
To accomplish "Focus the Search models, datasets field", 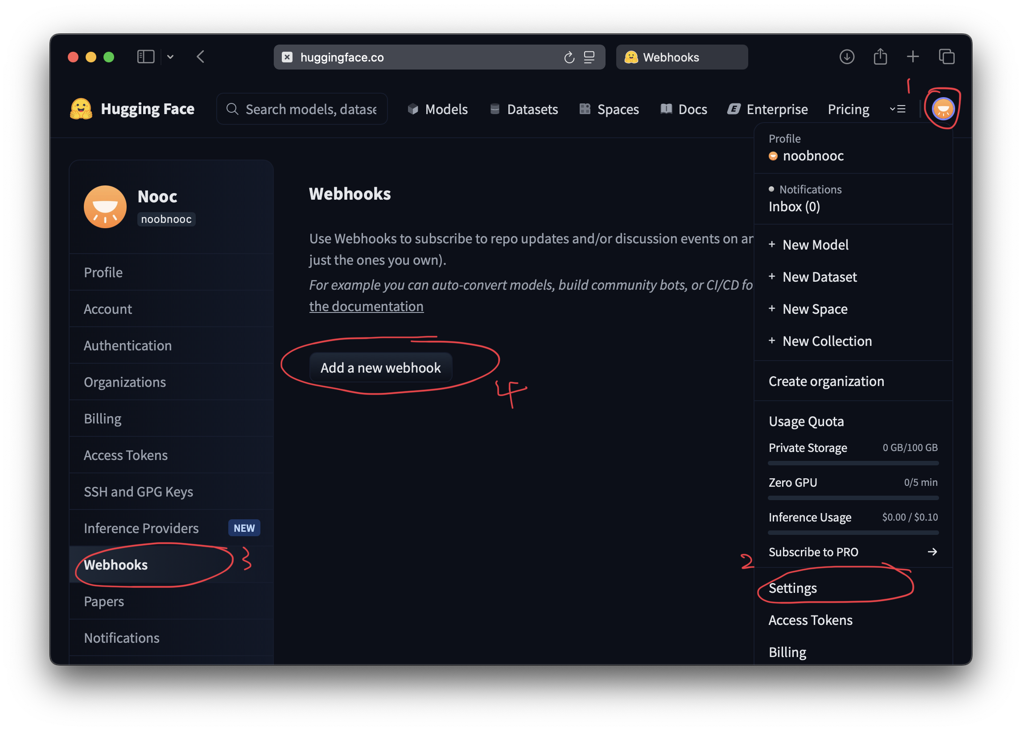I will click(x=301, y=109).
